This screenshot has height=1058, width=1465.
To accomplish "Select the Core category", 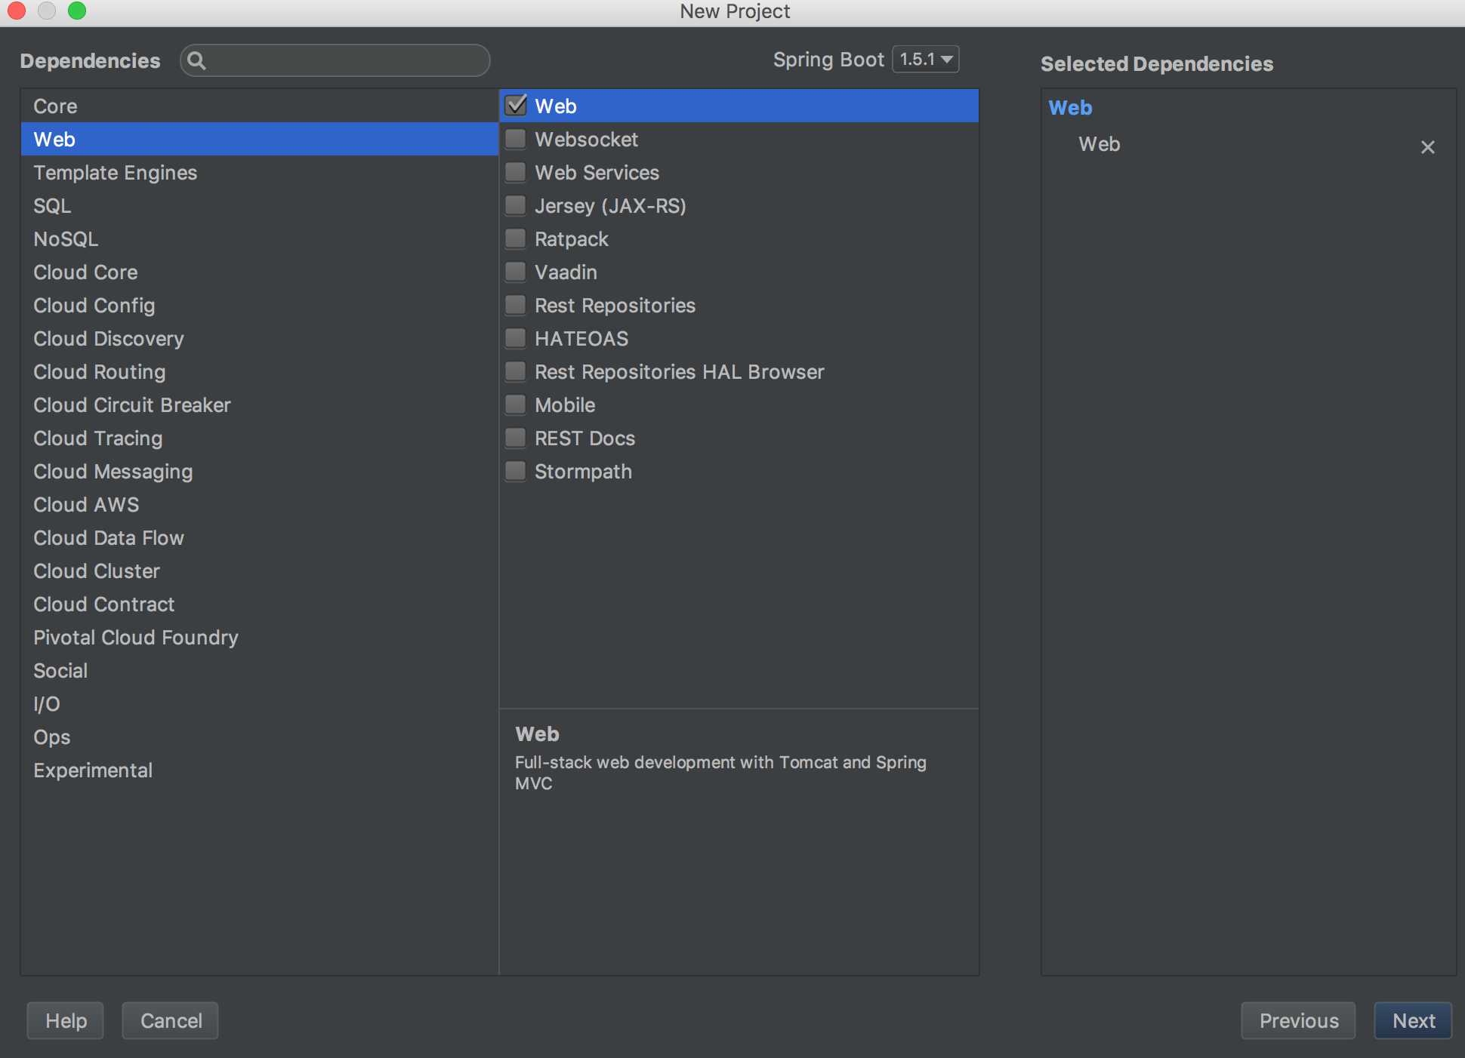I will 260,106.
